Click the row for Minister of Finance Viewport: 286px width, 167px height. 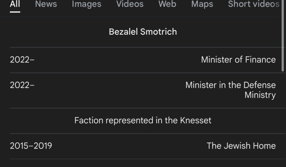(143, 59)
